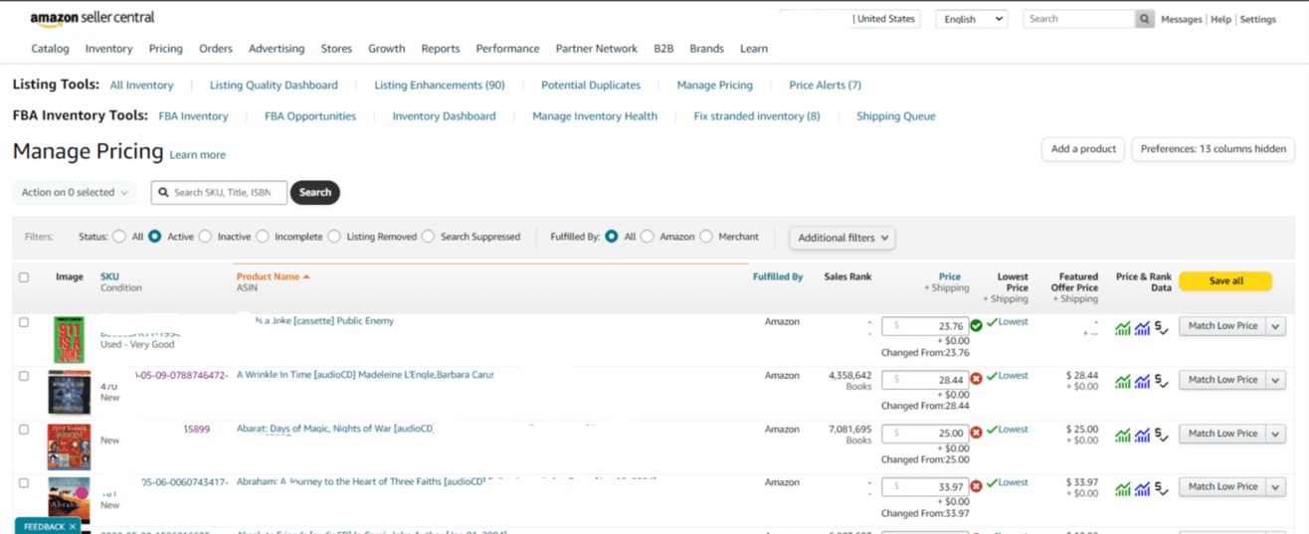Open the Action on 0 selected dropdown
Viewport: 1309px width, 534px height.
coord(75,192)
